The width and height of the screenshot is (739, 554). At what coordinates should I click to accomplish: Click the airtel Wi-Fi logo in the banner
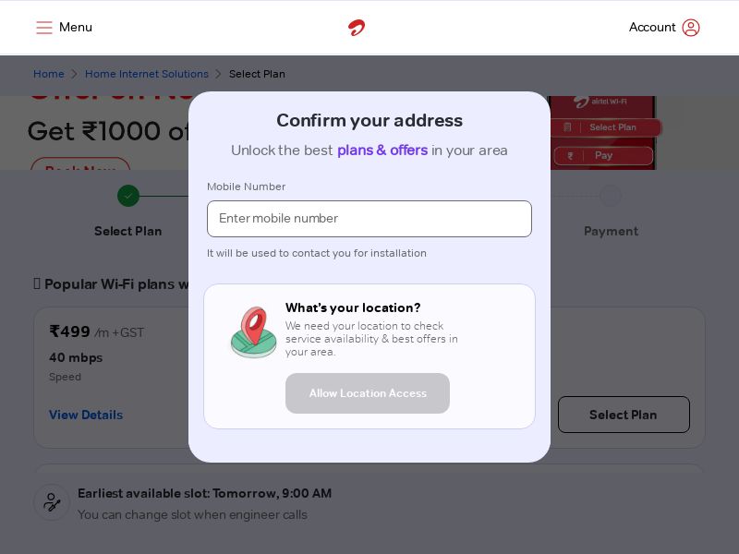point(600,102)
